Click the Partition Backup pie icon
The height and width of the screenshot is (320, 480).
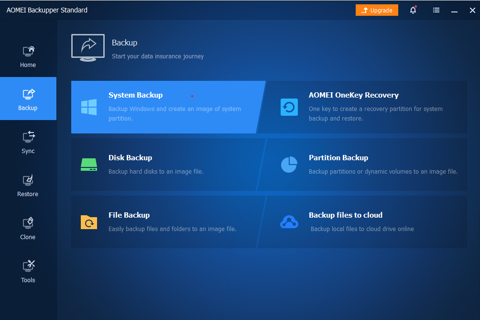point(289,165)
